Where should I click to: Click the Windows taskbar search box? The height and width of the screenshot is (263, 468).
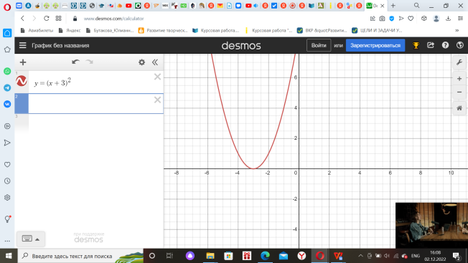[80, 256]
